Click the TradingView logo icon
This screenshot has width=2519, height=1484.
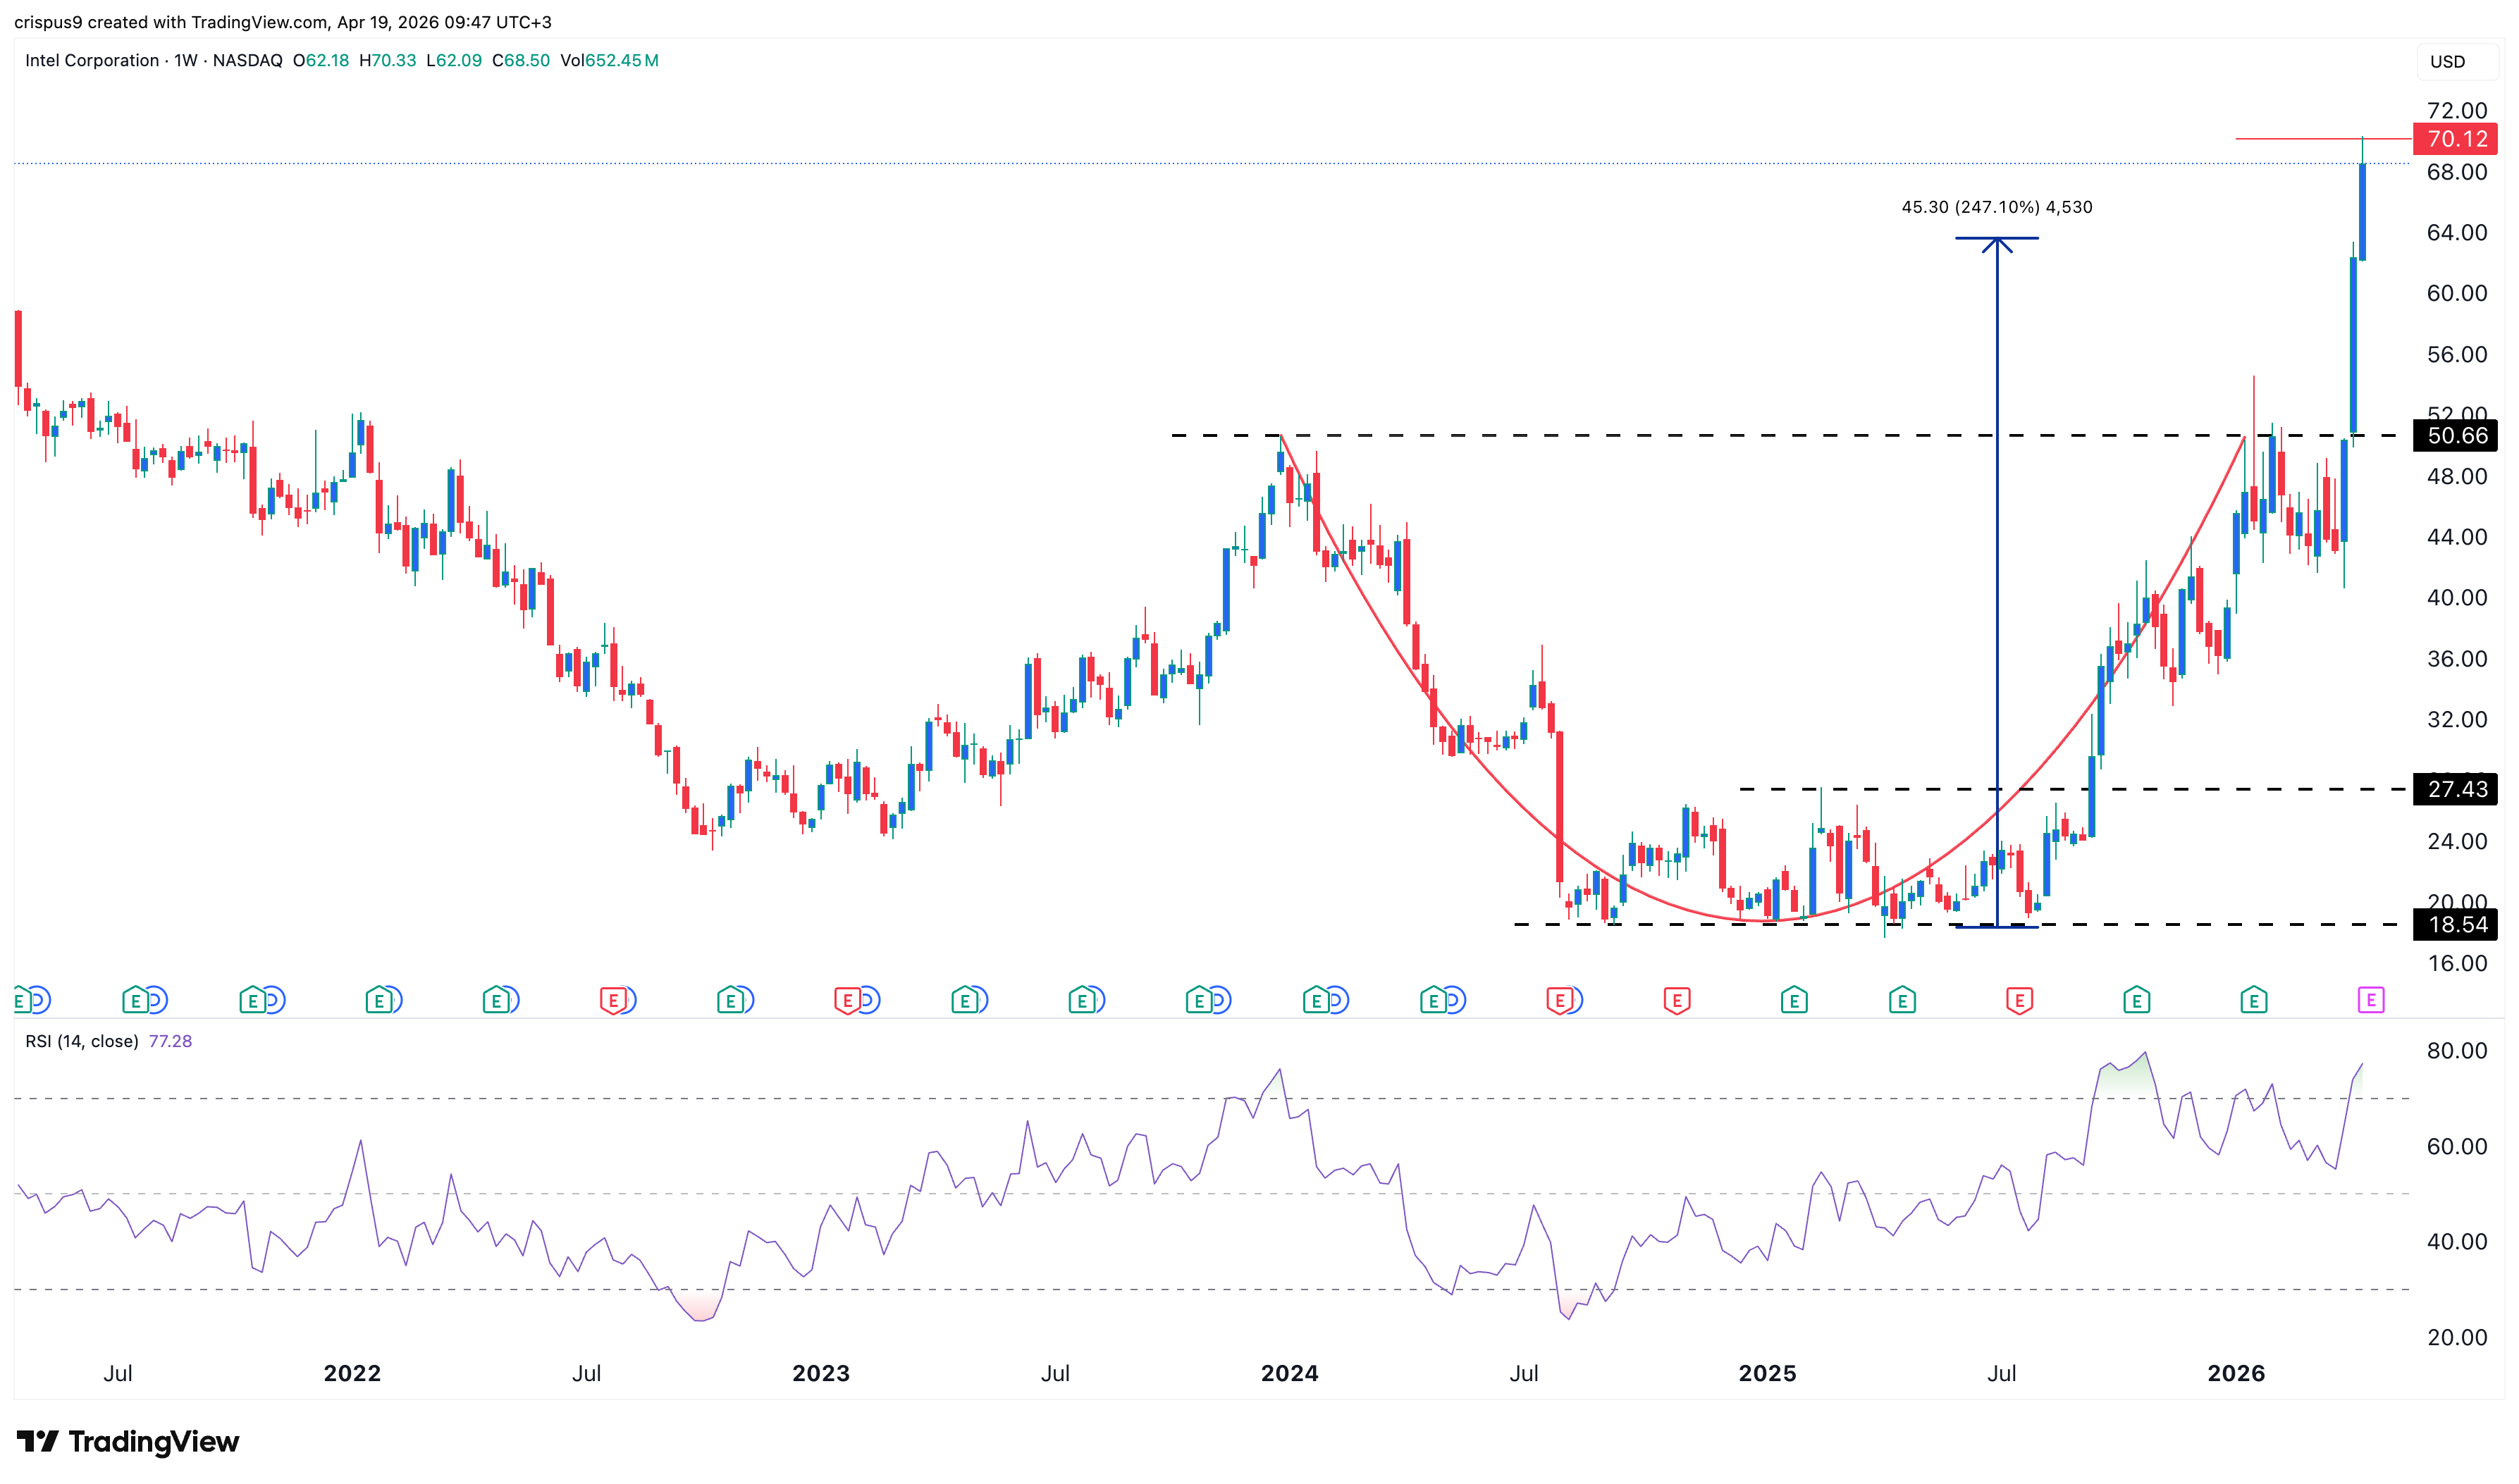pos(38,1441)
